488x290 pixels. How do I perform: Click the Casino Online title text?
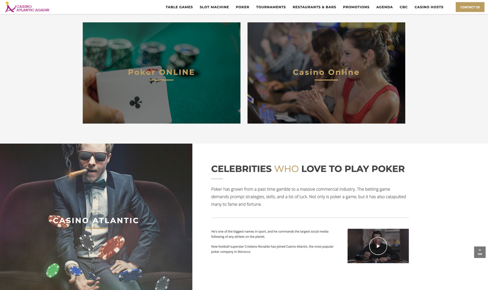coord(326,72)
